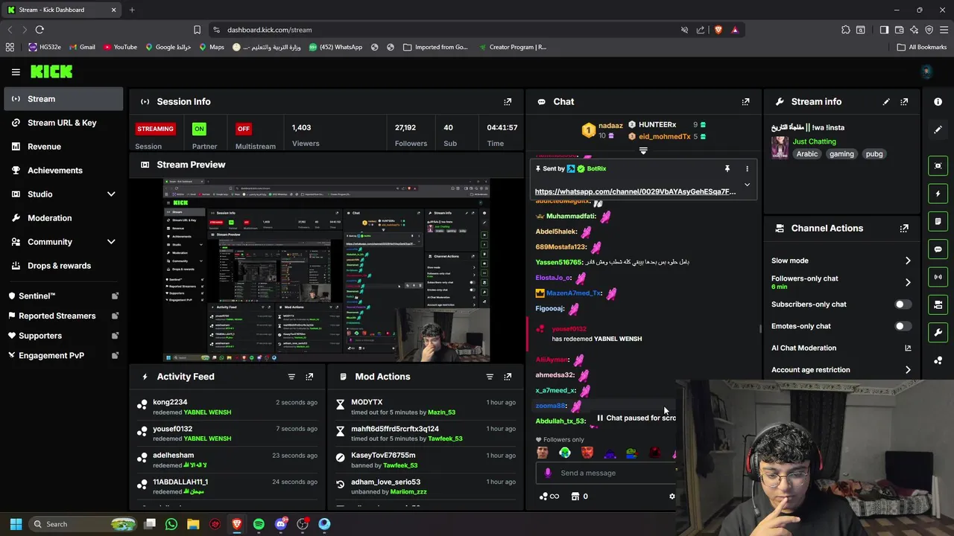
Task: Open Engagement PvP in sidebar
Action: (63, 356)
